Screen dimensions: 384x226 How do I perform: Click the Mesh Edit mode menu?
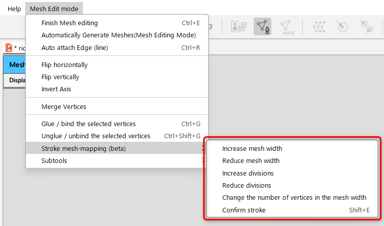(x=54, y=9)
